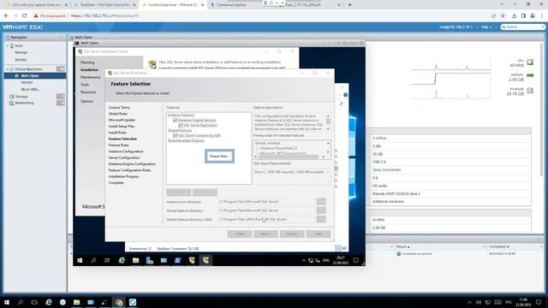Open the guest VM notification center icon

coord(356,260)
